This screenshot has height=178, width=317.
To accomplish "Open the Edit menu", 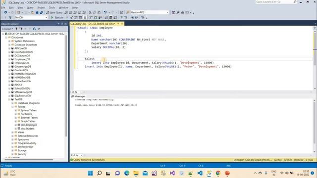I will coord(11,7).
